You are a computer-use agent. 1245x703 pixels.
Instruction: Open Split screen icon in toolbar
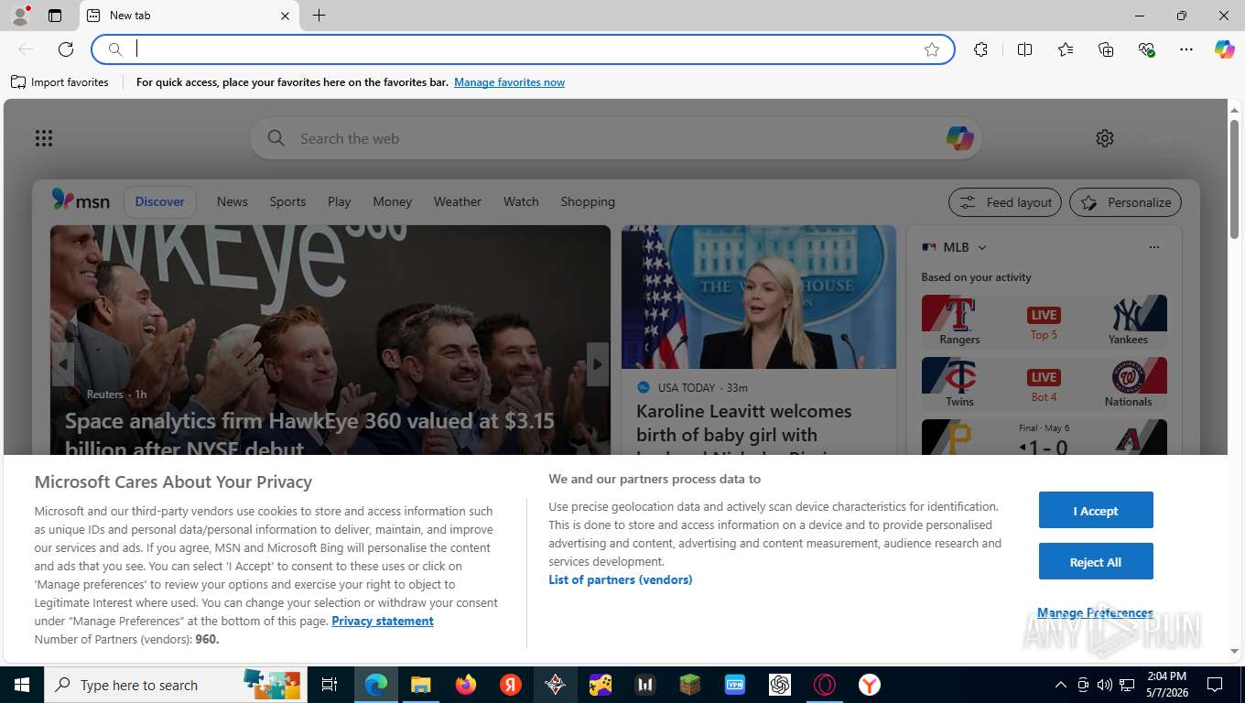click(x=1025, y=49)
